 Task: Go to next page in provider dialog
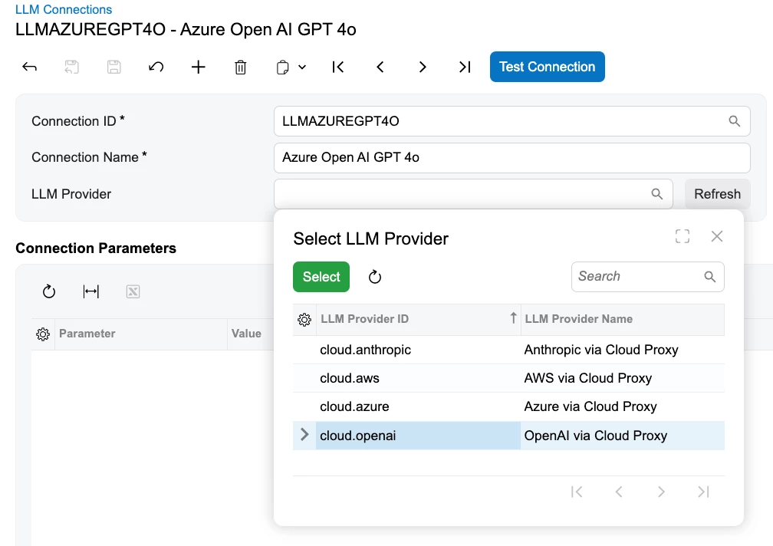[x=661, y=492]
